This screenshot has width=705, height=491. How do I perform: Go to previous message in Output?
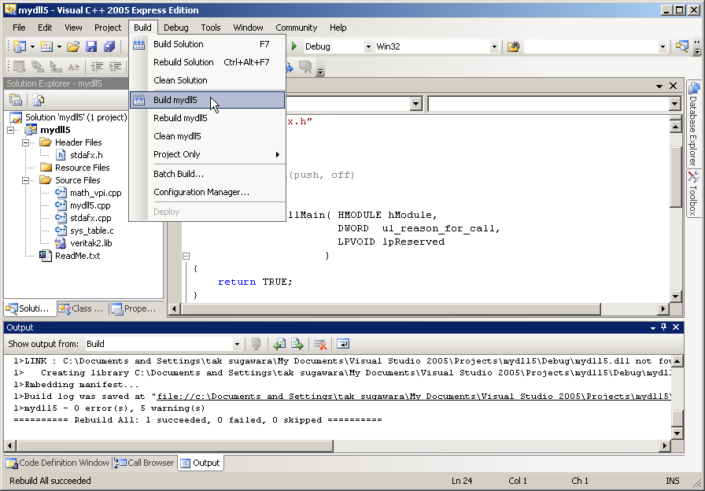(x=279, y=344)
